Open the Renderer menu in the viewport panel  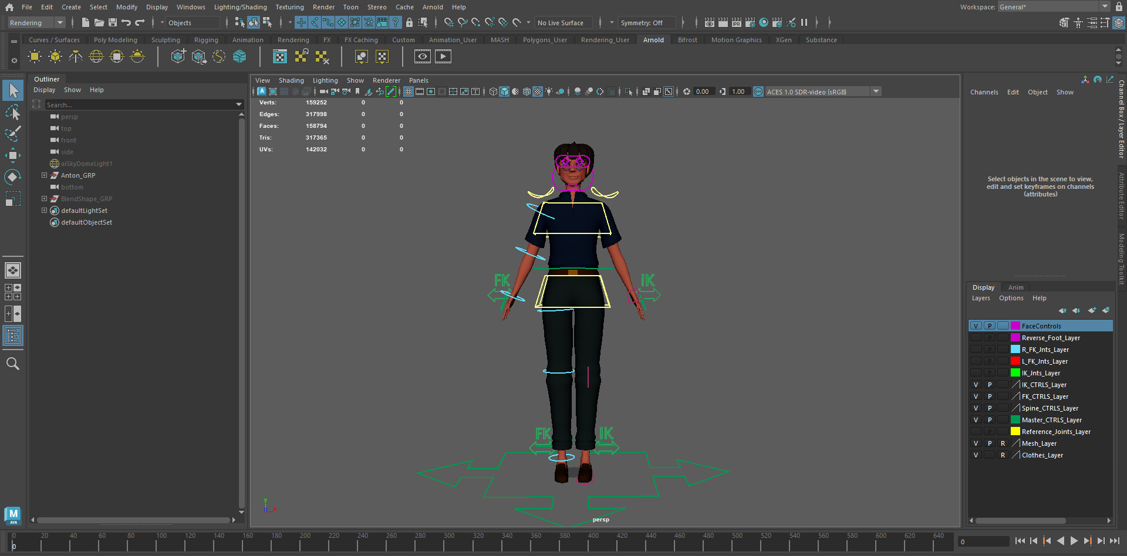click(386, 80)
